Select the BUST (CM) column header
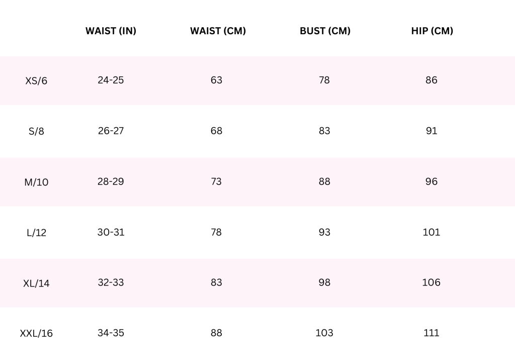The height and width of the screenshot is (364, 515). click(x=325, y=31)
